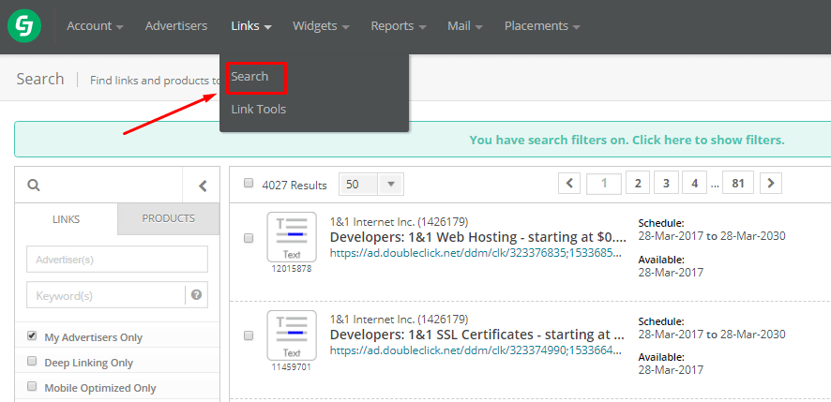The height and width of the screenshot is (402, 831).
Task: Click the CJ green logo icon
Action: [23, 26]
